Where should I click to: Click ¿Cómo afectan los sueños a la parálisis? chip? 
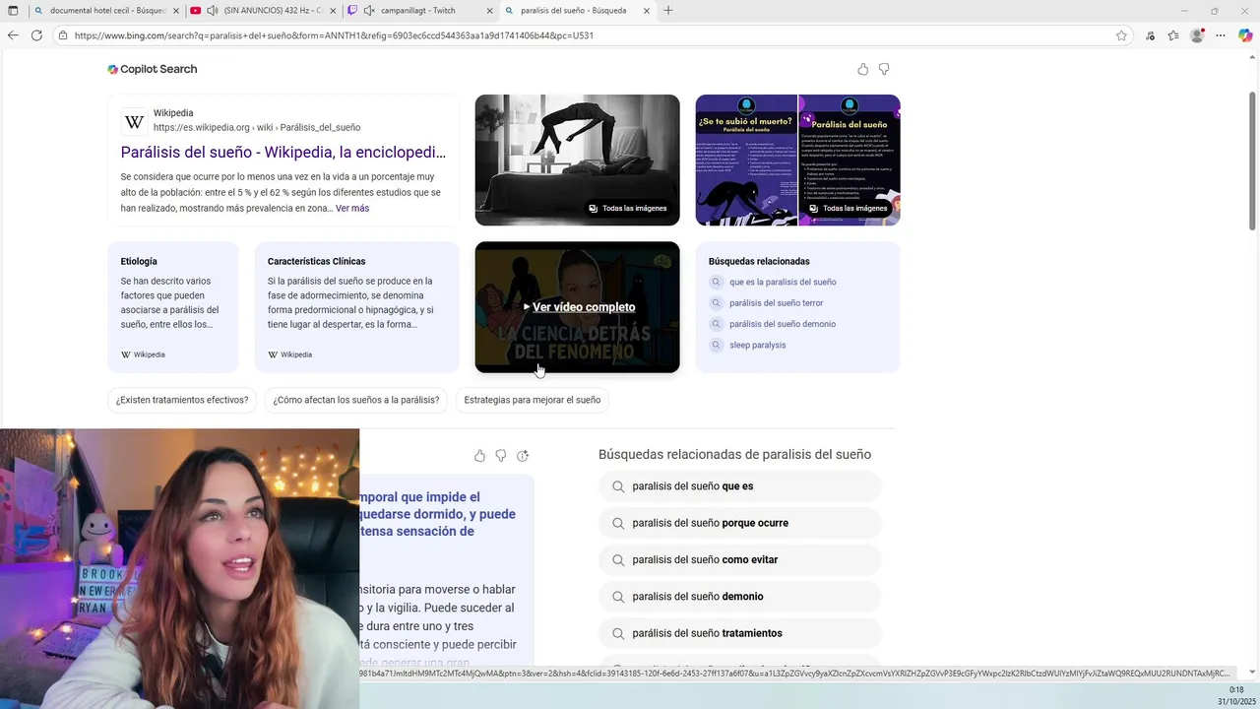tap(356, 400)
